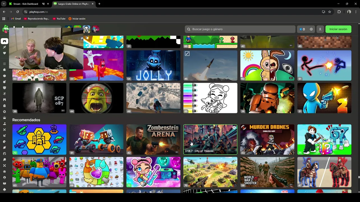Click the checkmark icon on the missile game card

187,54
